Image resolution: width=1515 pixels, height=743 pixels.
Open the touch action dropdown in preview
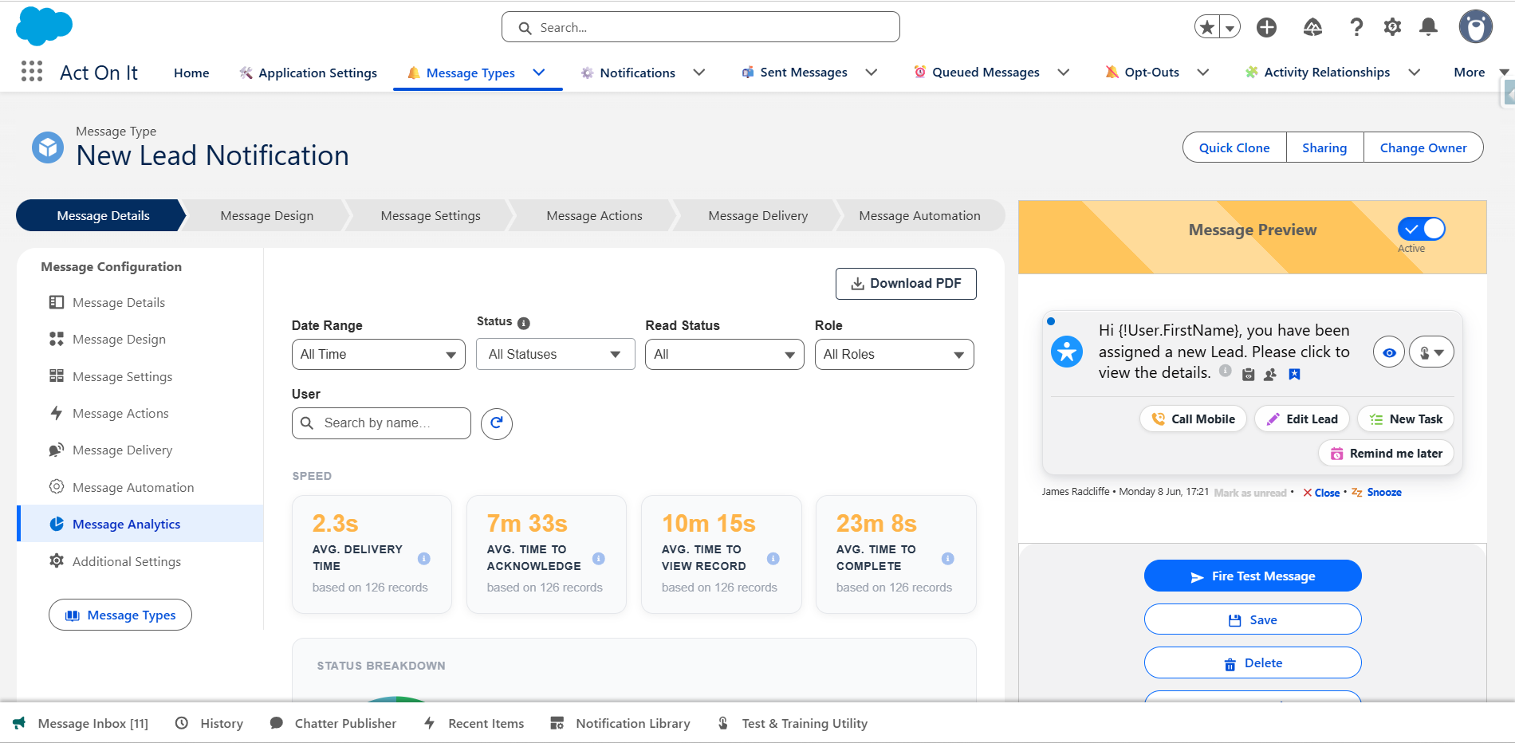1432,352
